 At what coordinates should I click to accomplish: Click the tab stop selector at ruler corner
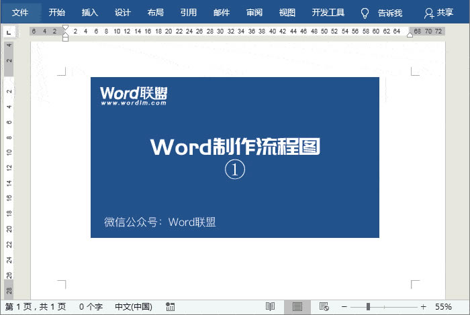coord(7,31)
